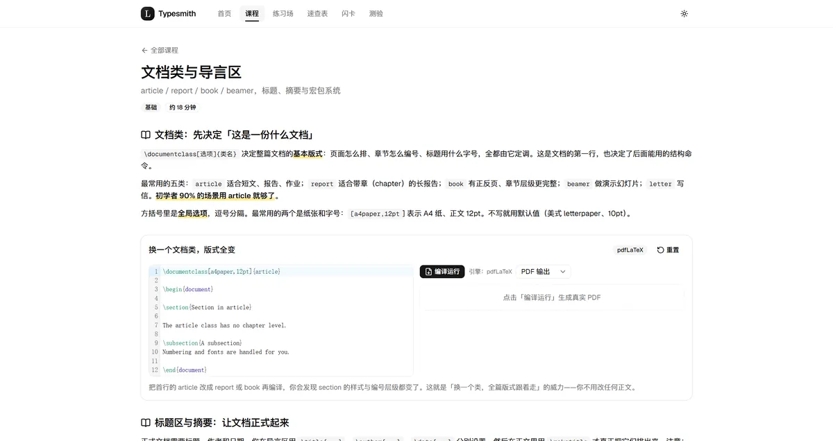The image size is (833, 441).
Task: Click the 标题区与摘要：让文档正式起来 heading text
Action: [221, 422]
